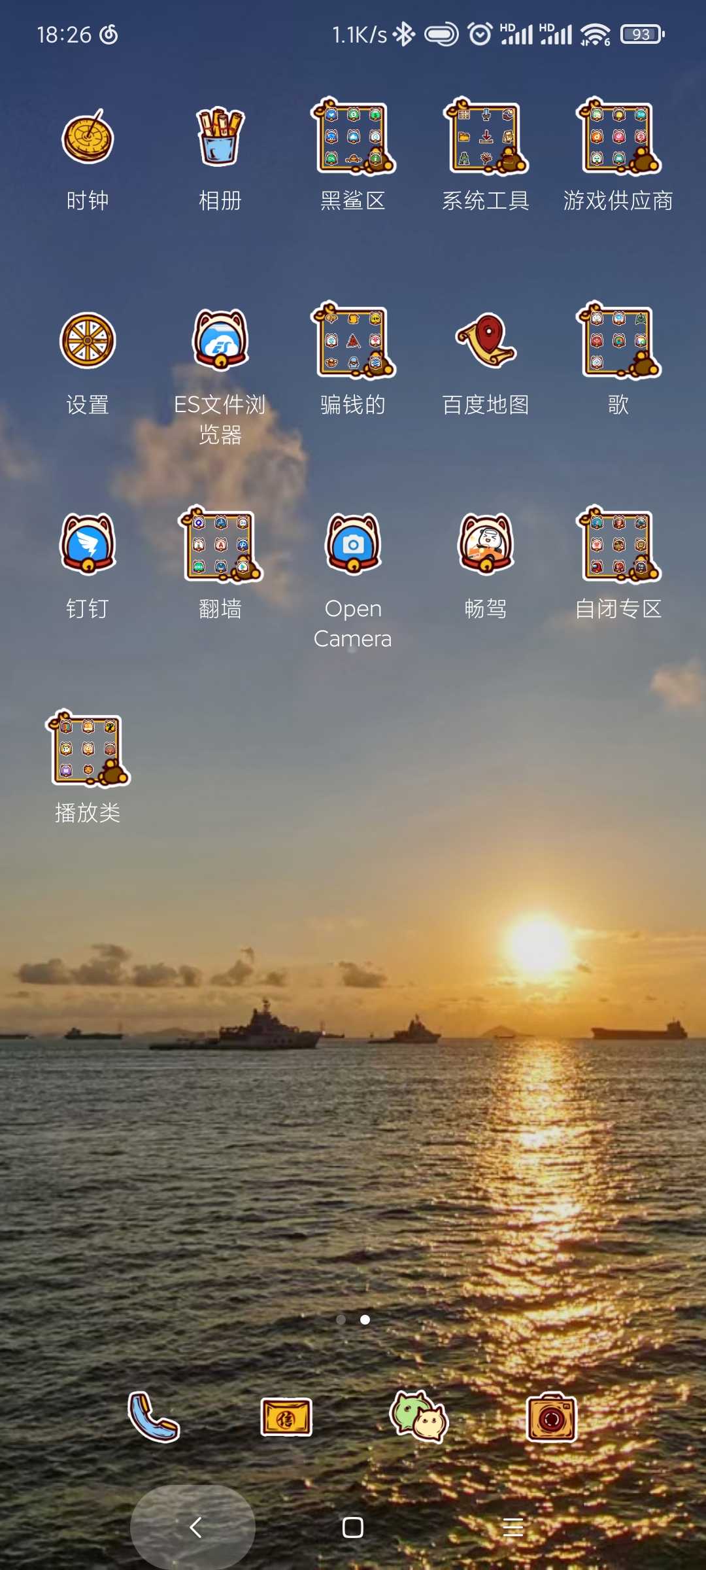Open 百度地图 maps app
This screenshot has width=706, height=1570.
pos(486,341)
